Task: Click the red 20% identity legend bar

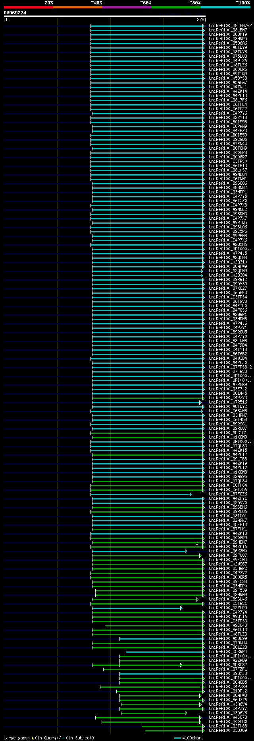Action: [29, 7]
